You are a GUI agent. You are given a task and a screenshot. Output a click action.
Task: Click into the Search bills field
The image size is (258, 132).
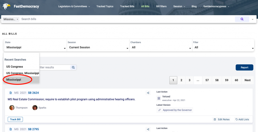tap(126, 19)
